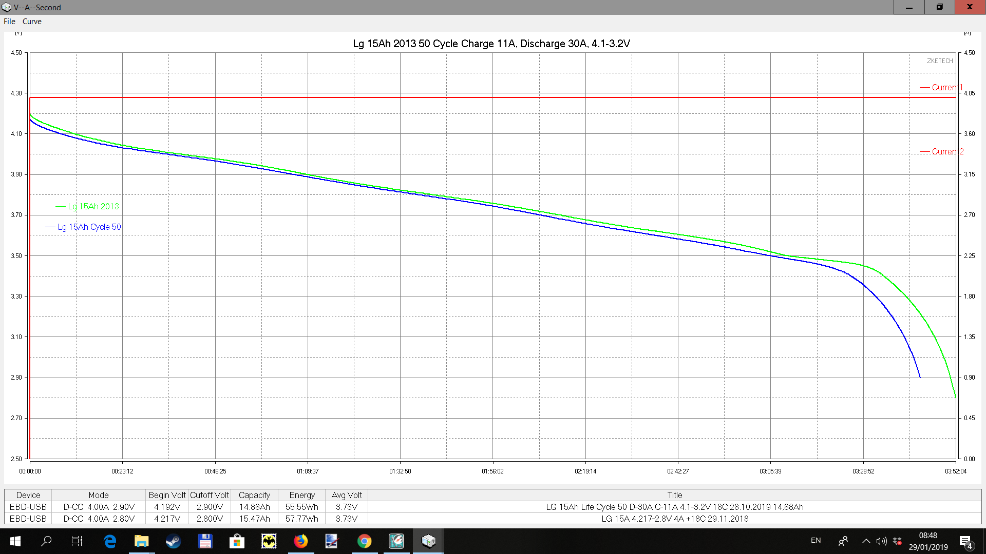The height and width of the screenshot is (554, 986).
Task: Open the volume control in the tray
Action: point(881,541)
